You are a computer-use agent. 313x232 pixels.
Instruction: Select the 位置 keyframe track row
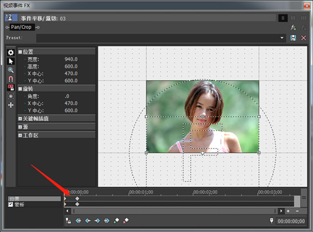(34, 199)
